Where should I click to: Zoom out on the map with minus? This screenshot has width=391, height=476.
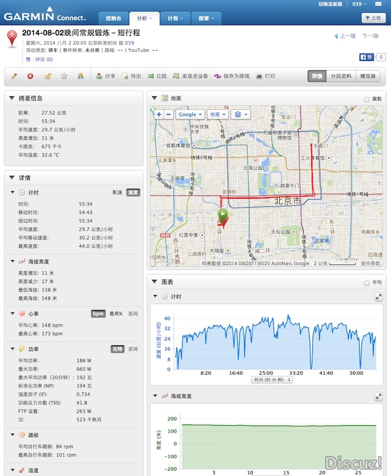click(169, 115)
